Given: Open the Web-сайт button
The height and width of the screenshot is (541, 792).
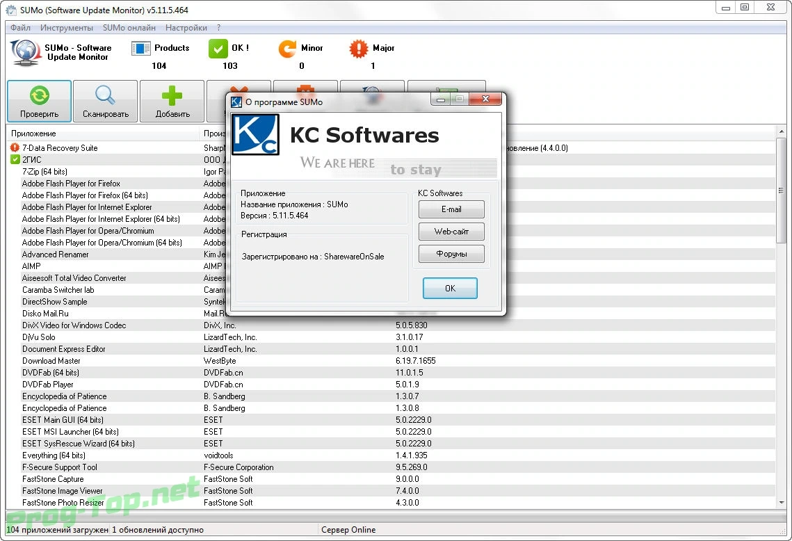Looking at the screenshot, I should [x=451, y=232].
